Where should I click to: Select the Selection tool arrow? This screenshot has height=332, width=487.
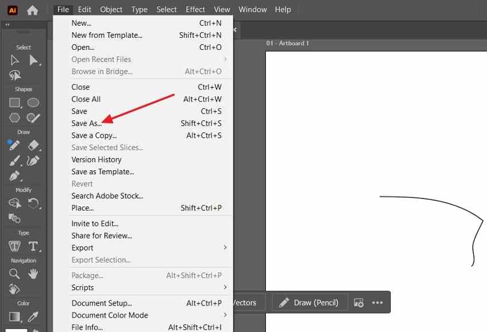(x=14, y=60)
